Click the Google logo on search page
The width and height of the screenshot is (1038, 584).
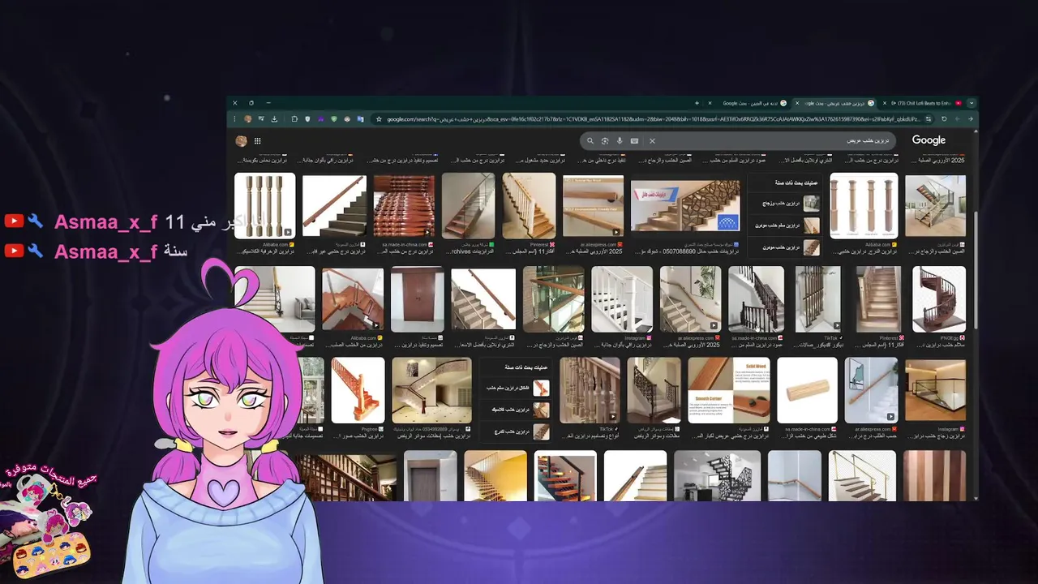tap(929, 140)
